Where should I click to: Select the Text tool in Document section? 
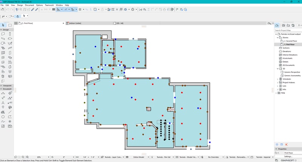coord(3,102)
